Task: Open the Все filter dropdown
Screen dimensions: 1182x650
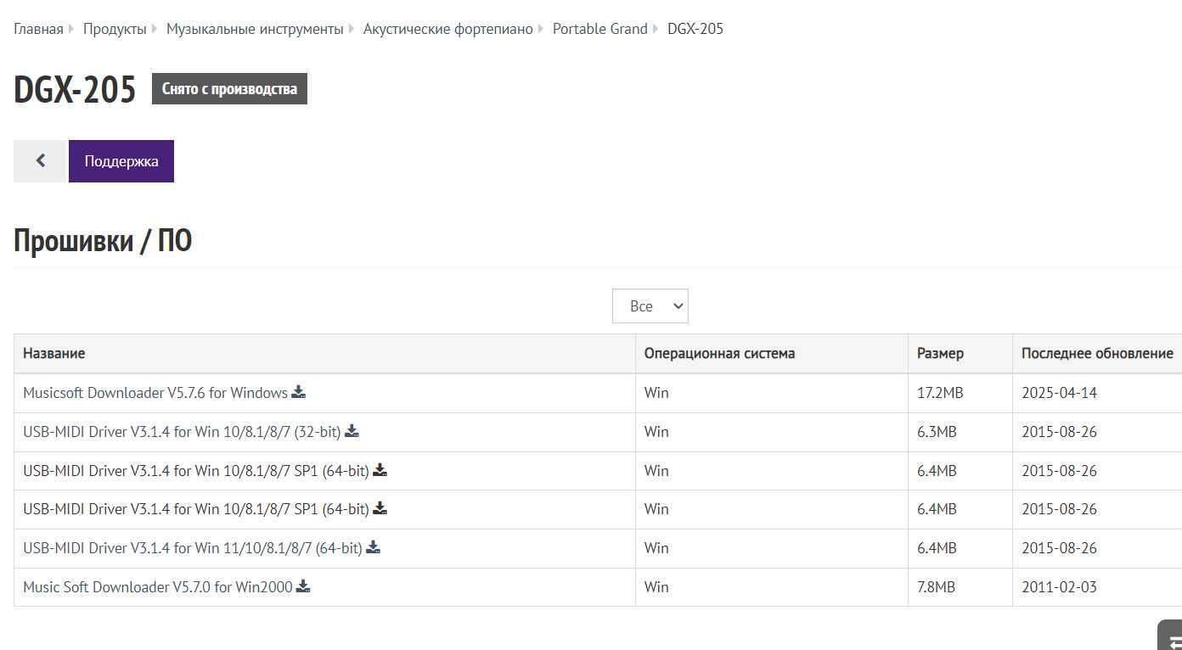Action: click(x=650, y=306)
